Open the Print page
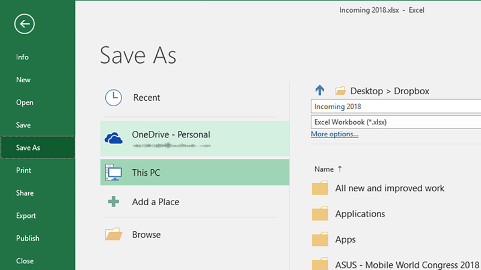 click(x=23, y=170)
